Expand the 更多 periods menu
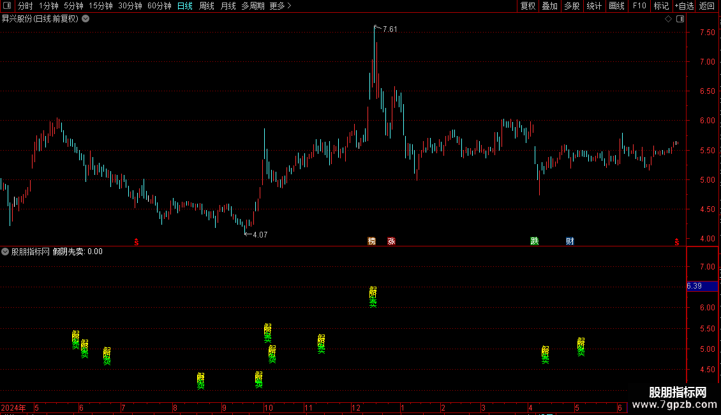721x415 pixels. 280,6
